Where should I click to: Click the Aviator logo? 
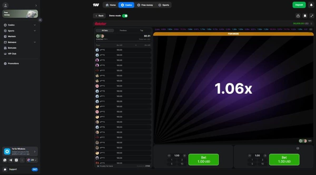(100, 23)
